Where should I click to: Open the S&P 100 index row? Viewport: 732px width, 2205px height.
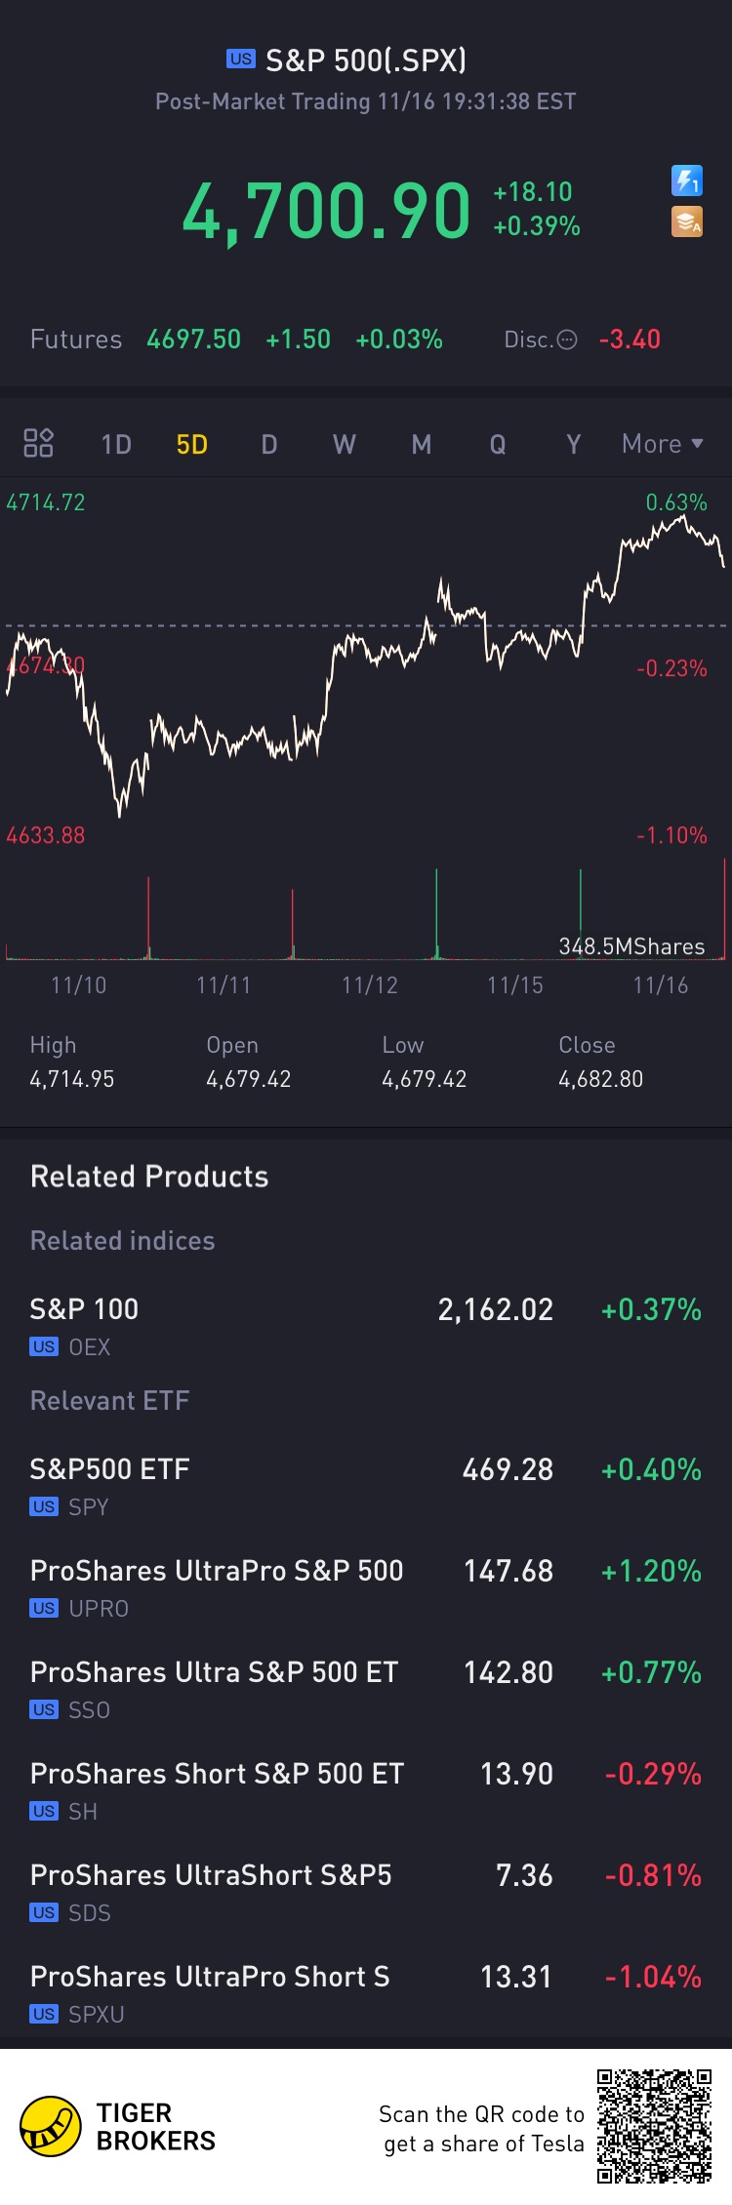[x=365, y=1324]
